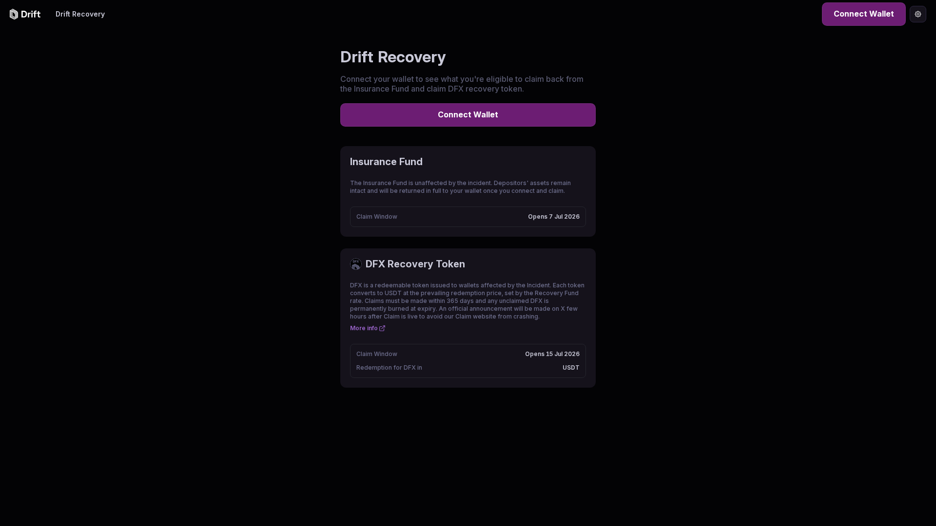This screenshot has width=936, height=526.
Task: Click the DFX token icon
Action: pos(356,264)
